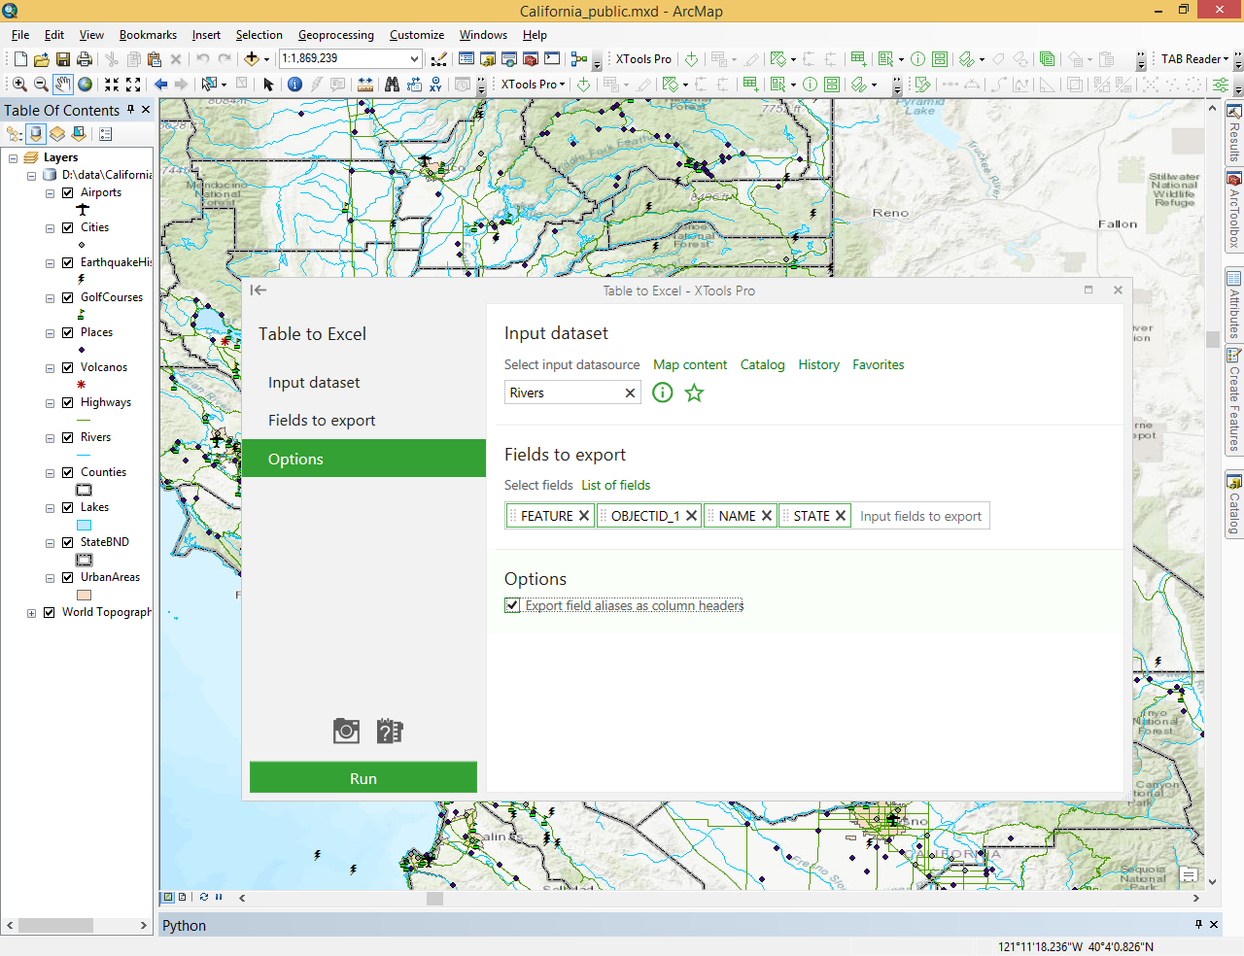Hide the Counties layer via checkbox

[x=68, y=472]
